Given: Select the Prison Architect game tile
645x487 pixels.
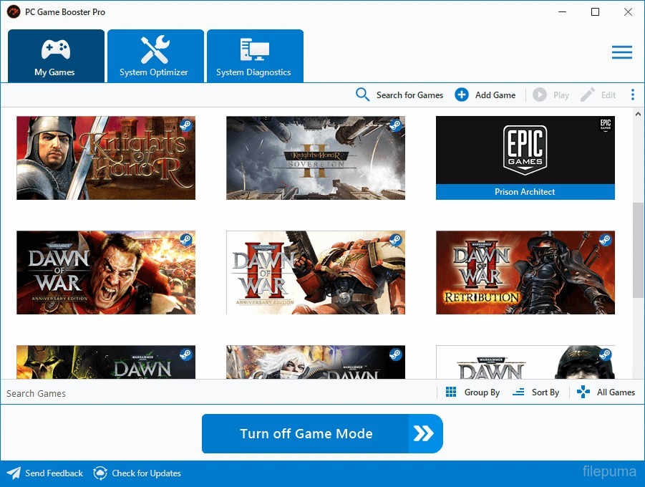Looking at the screenshot, I should (525, 158).
